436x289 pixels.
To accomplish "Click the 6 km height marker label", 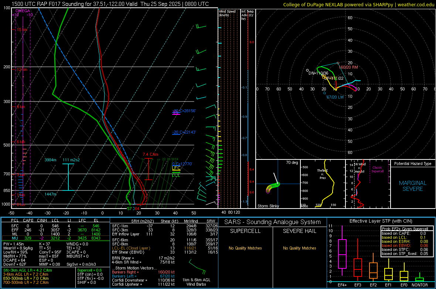I will pyautogui.click(x=21, y=142).
